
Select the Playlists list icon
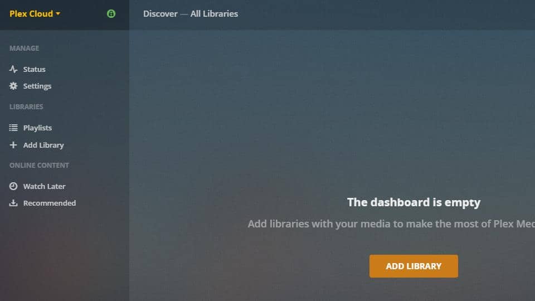pos(13,128)
